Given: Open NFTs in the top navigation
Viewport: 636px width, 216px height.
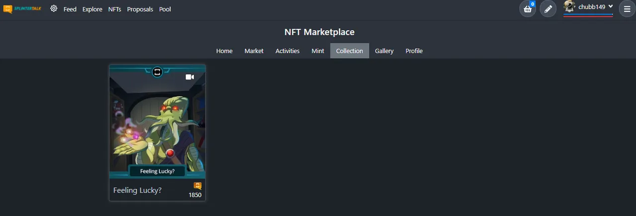Looking at the screenshot, I should click(x=115, y=9).
